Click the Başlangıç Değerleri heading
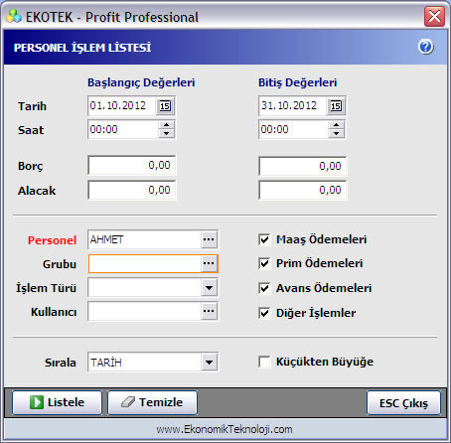This screenshot has width=451, height=443. [141, 82]
